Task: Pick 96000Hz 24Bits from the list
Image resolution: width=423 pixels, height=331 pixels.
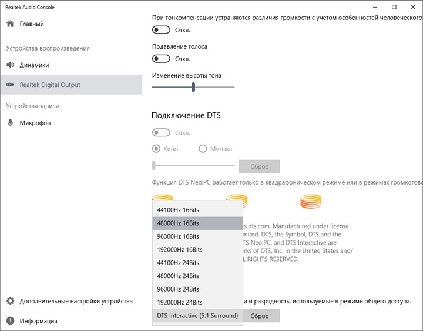Action: coord(178,289)
